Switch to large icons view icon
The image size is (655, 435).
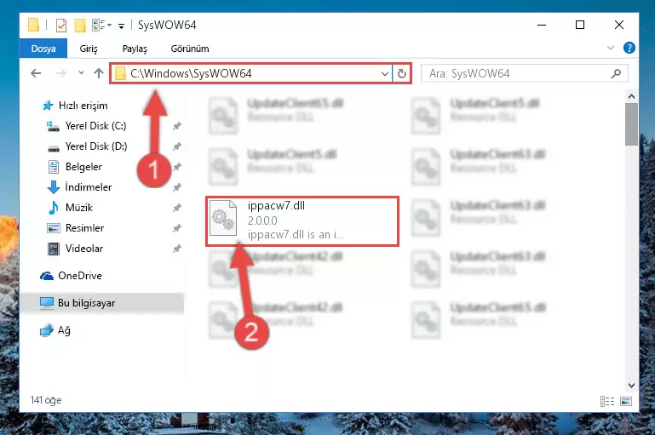626,401
